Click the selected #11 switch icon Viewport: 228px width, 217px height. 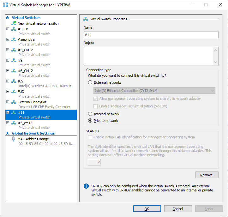click(x=14, y=112)
